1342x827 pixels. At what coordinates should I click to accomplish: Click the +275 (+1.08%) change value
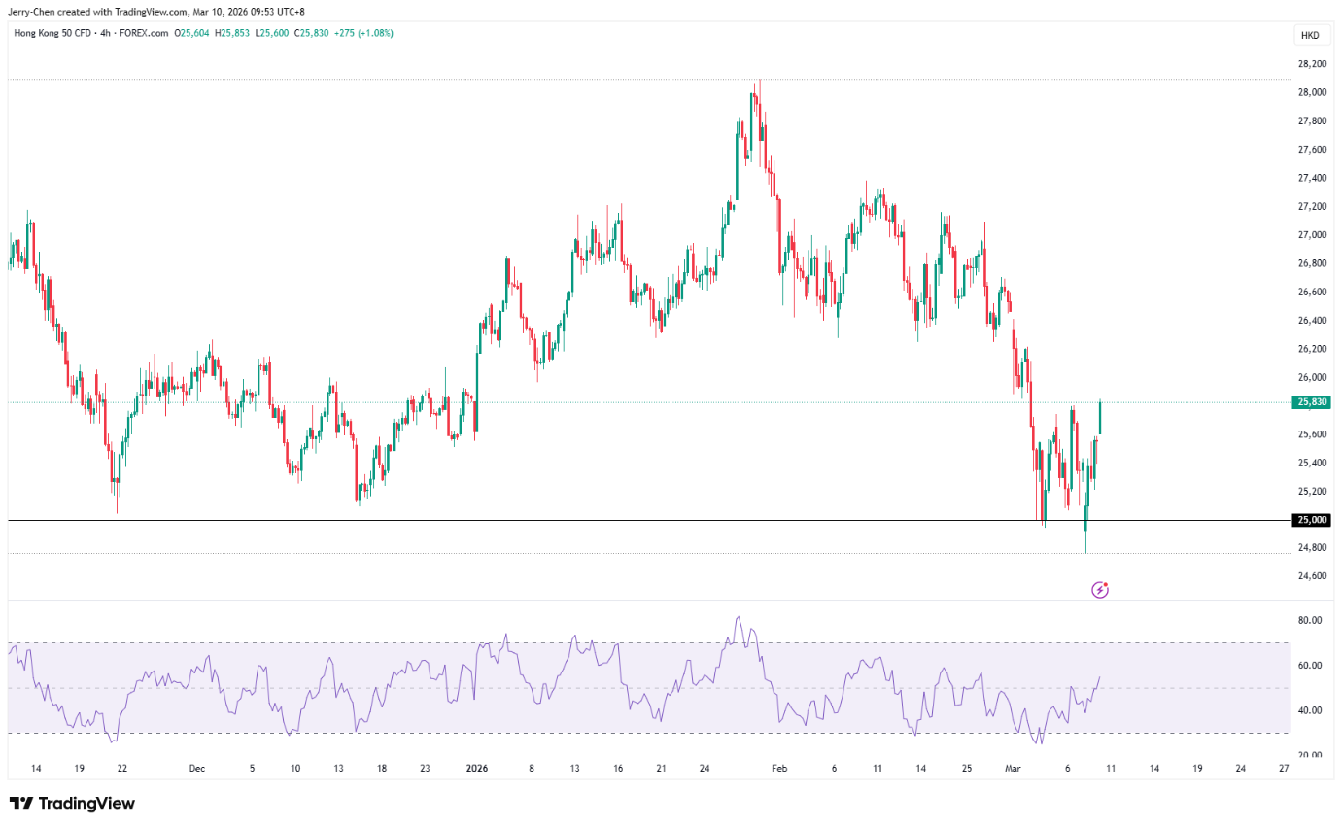363,33
